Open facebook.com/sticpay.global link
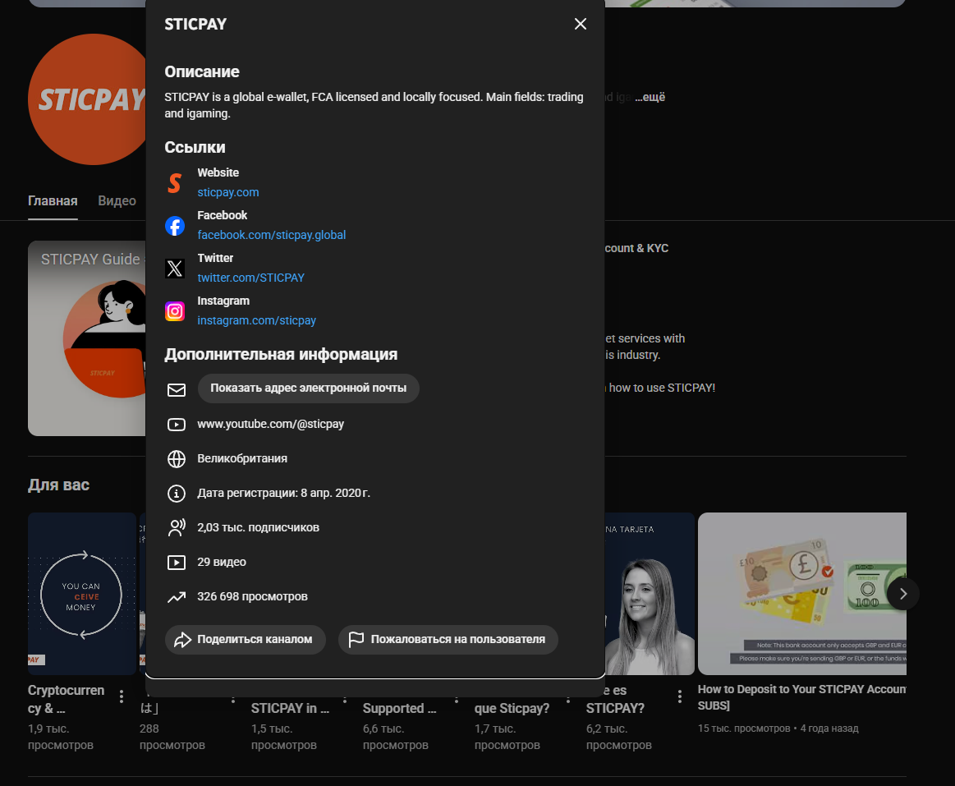Screen dimensions: 955x786 click(x=271, y=235)
